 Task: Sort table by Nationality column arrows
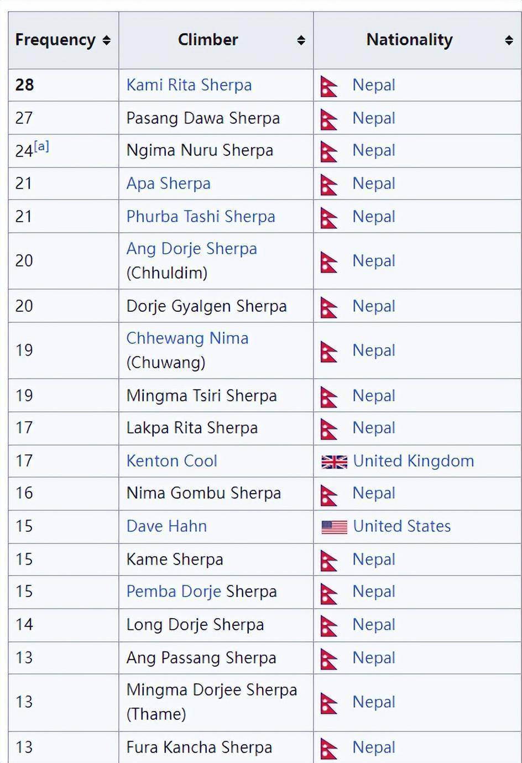click(x=509, y=40)
